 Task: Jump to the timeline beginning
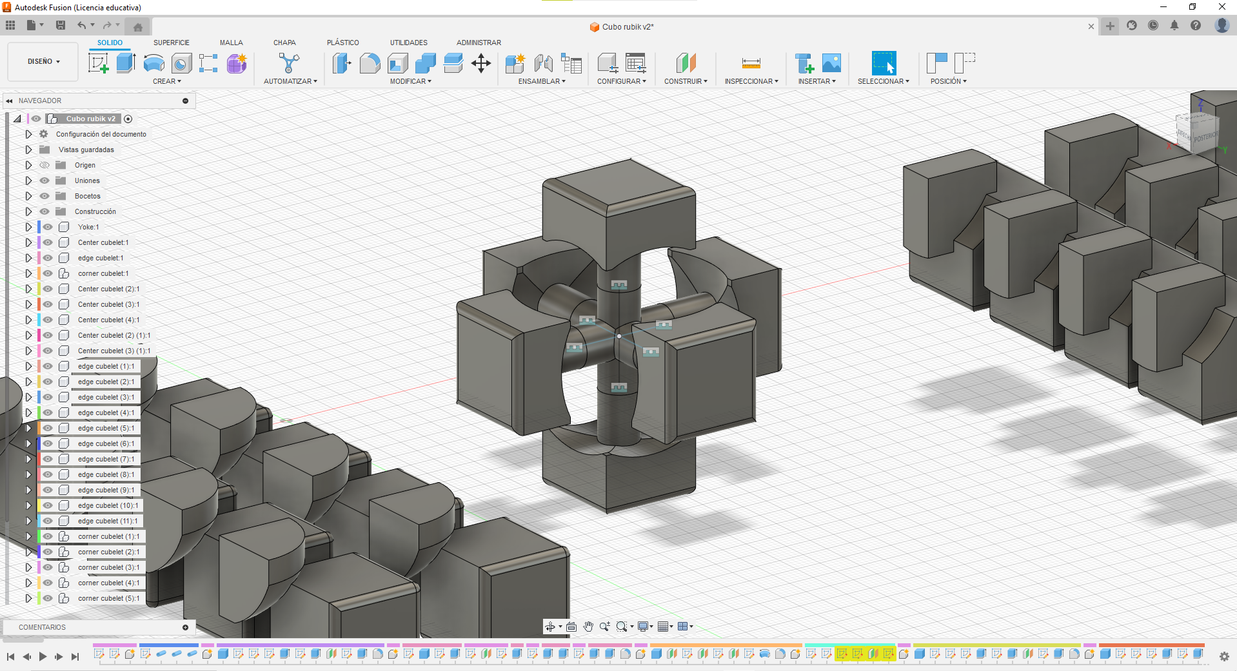[11, 657]
